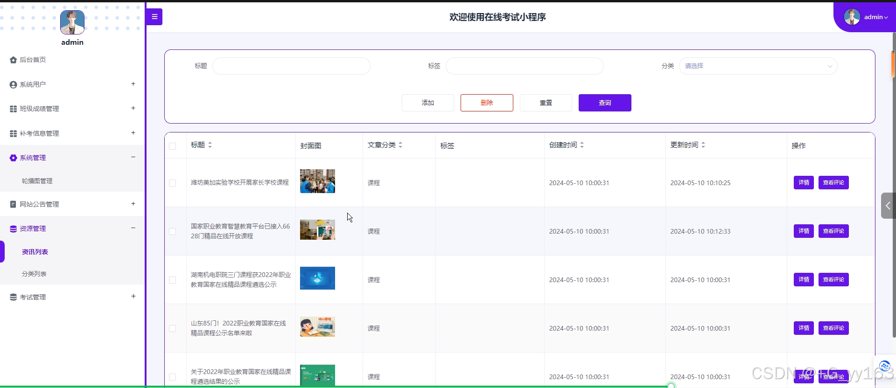
Task: Click the 添加 button
Action: pos(428,103)
